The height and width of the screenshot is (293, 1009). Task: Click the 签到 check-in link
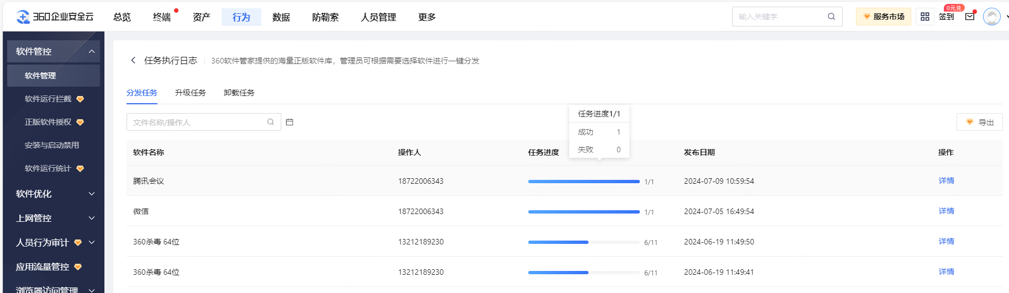[947, 17]
